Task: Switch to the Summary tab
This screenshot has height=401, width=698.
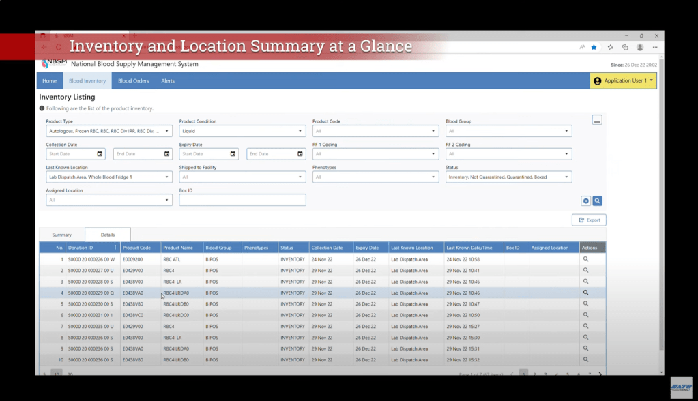Action: pyautogui.click(x=61, y=235)
